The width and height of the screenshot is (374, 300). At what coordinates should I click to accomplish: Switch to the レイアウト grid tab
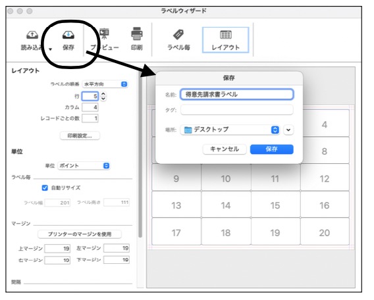226,39
